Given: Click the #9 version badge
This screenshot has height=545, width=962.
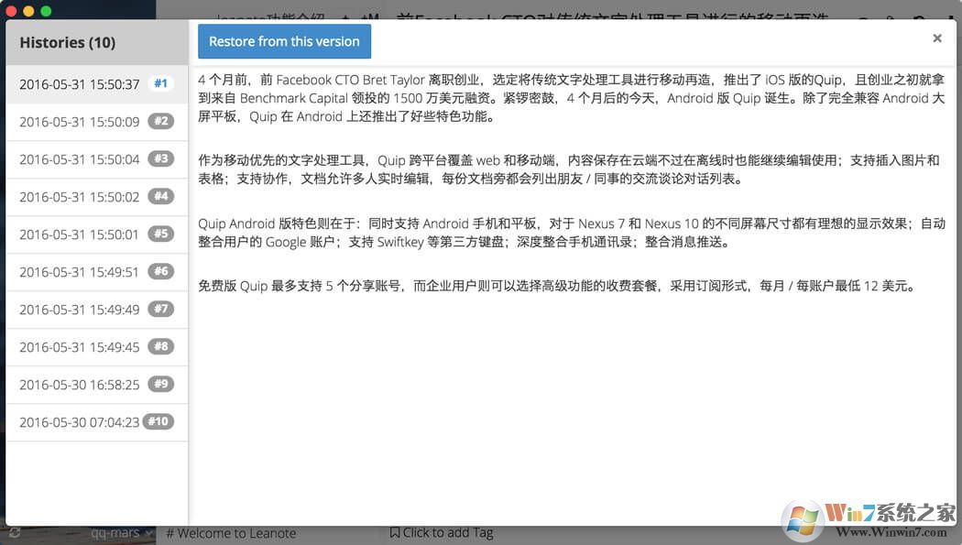Looking at the screenshot, I should click(x=160, y=384).
